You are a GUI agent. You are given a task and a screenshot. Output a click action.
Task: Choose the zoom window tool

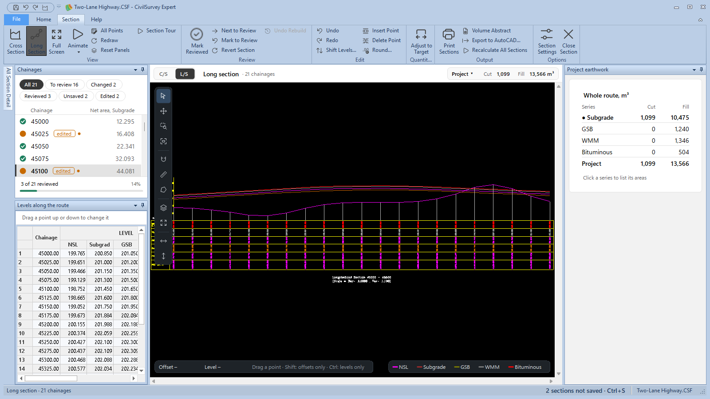tap(163, 126)
